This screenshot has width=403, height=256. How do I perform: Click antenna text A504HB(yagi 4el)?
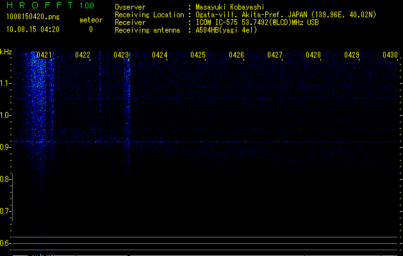226,30
